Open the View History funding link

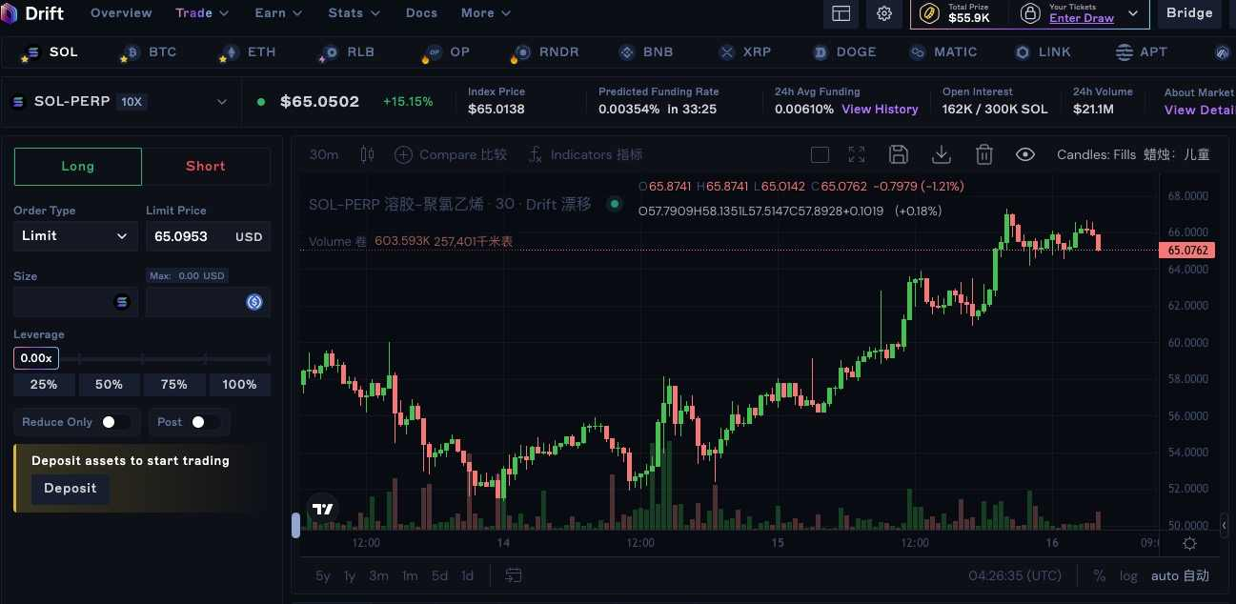880,110
